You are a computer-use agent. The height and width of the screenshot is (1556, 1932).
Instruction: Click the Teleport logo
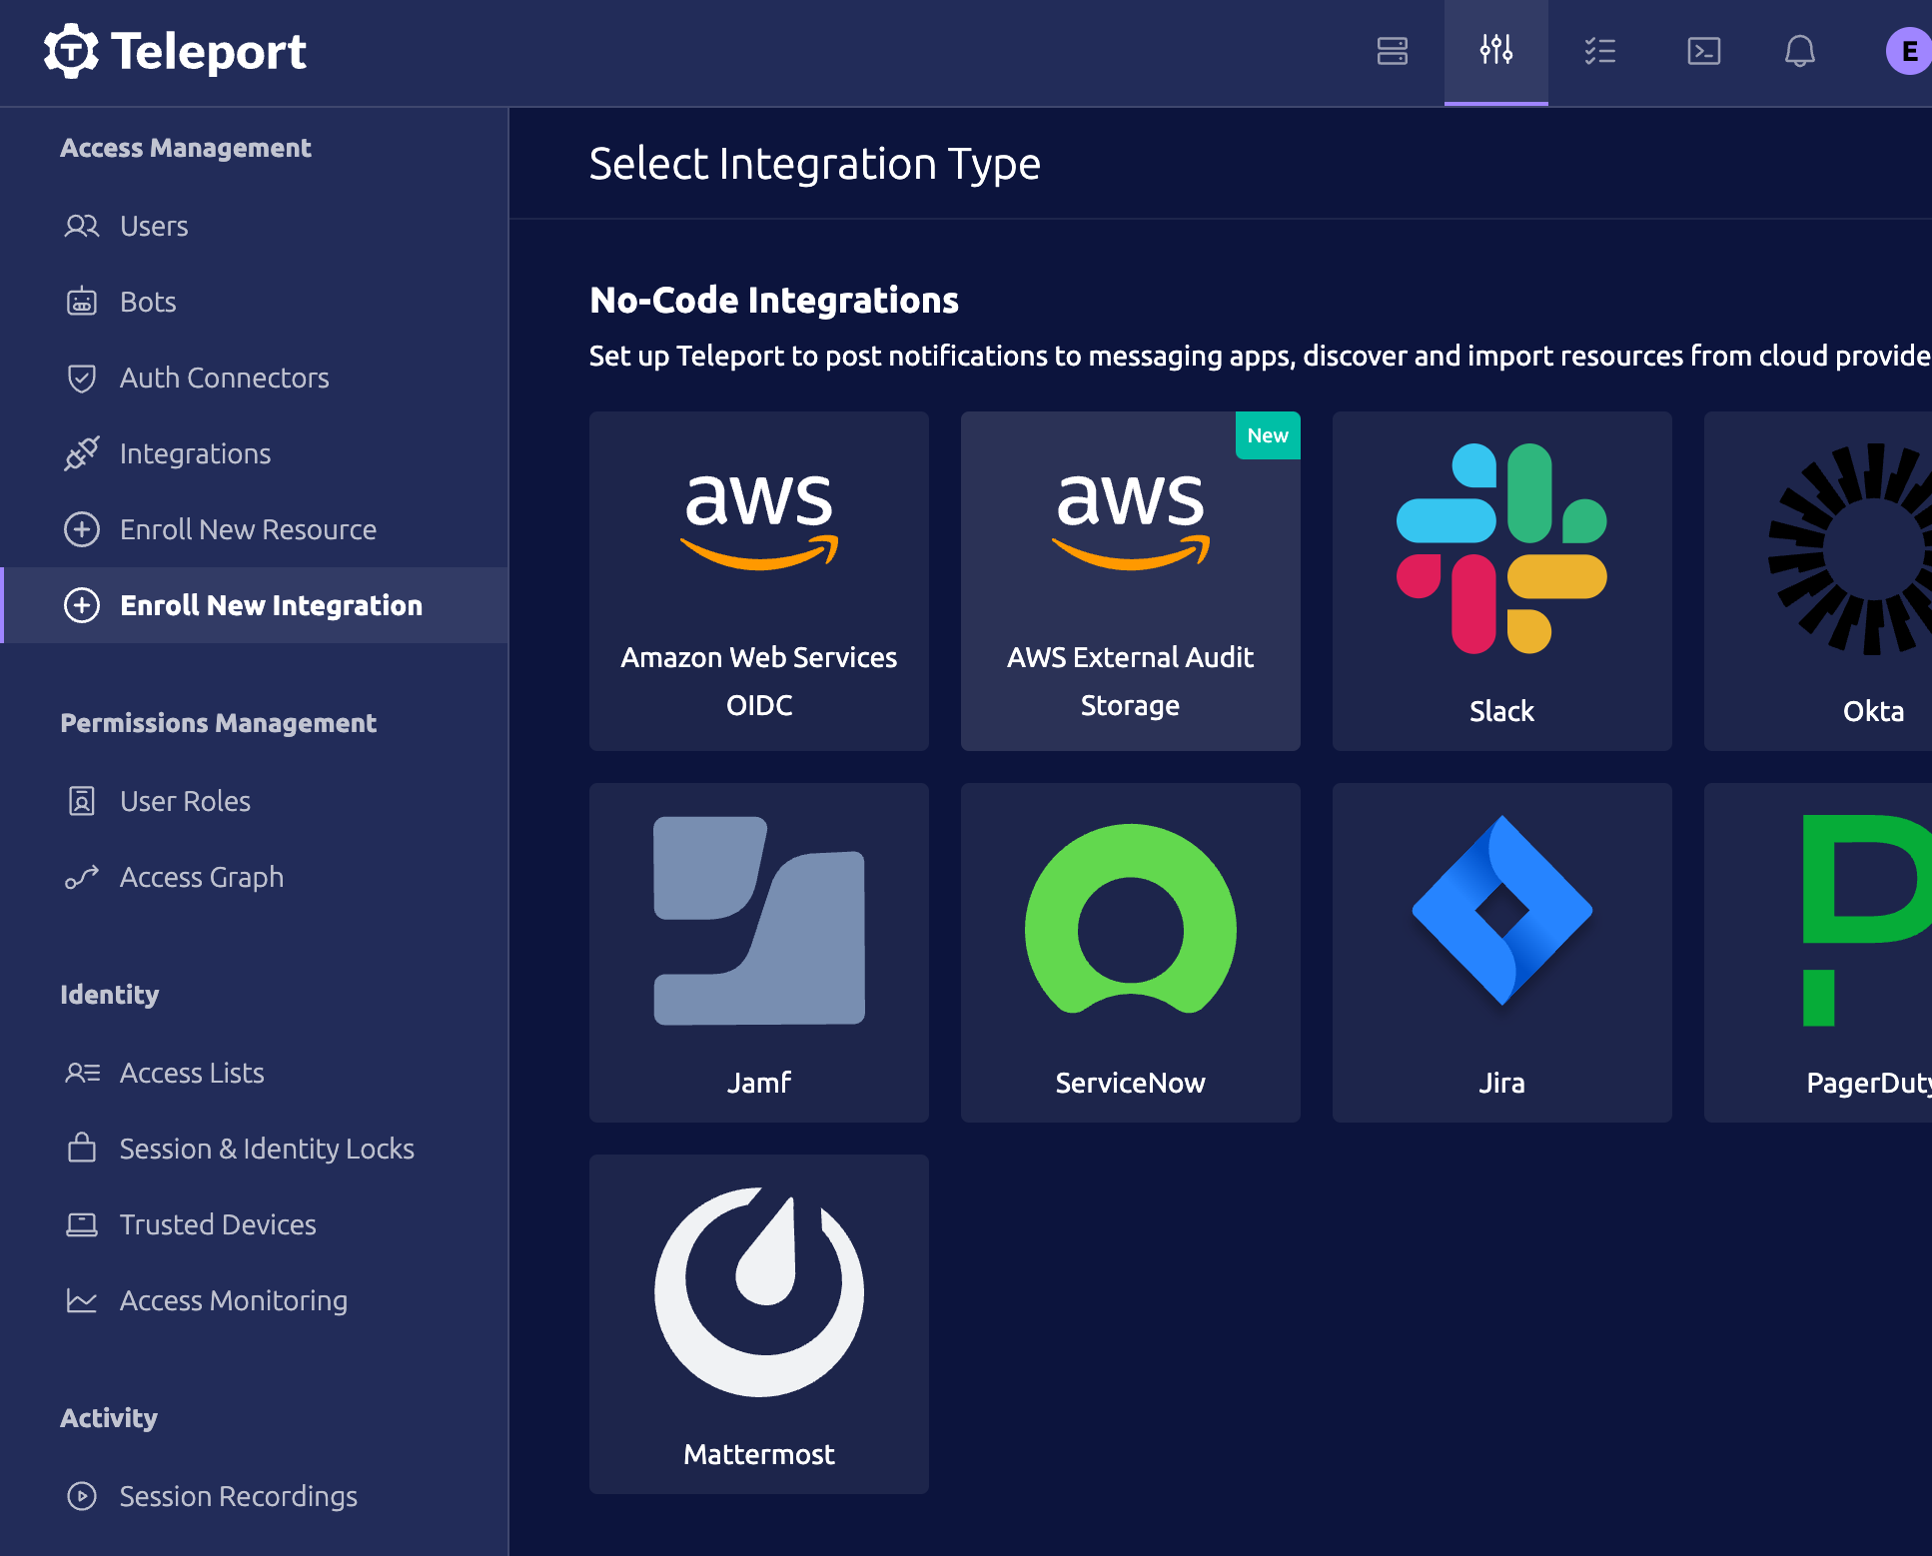(x=175, y=51)
